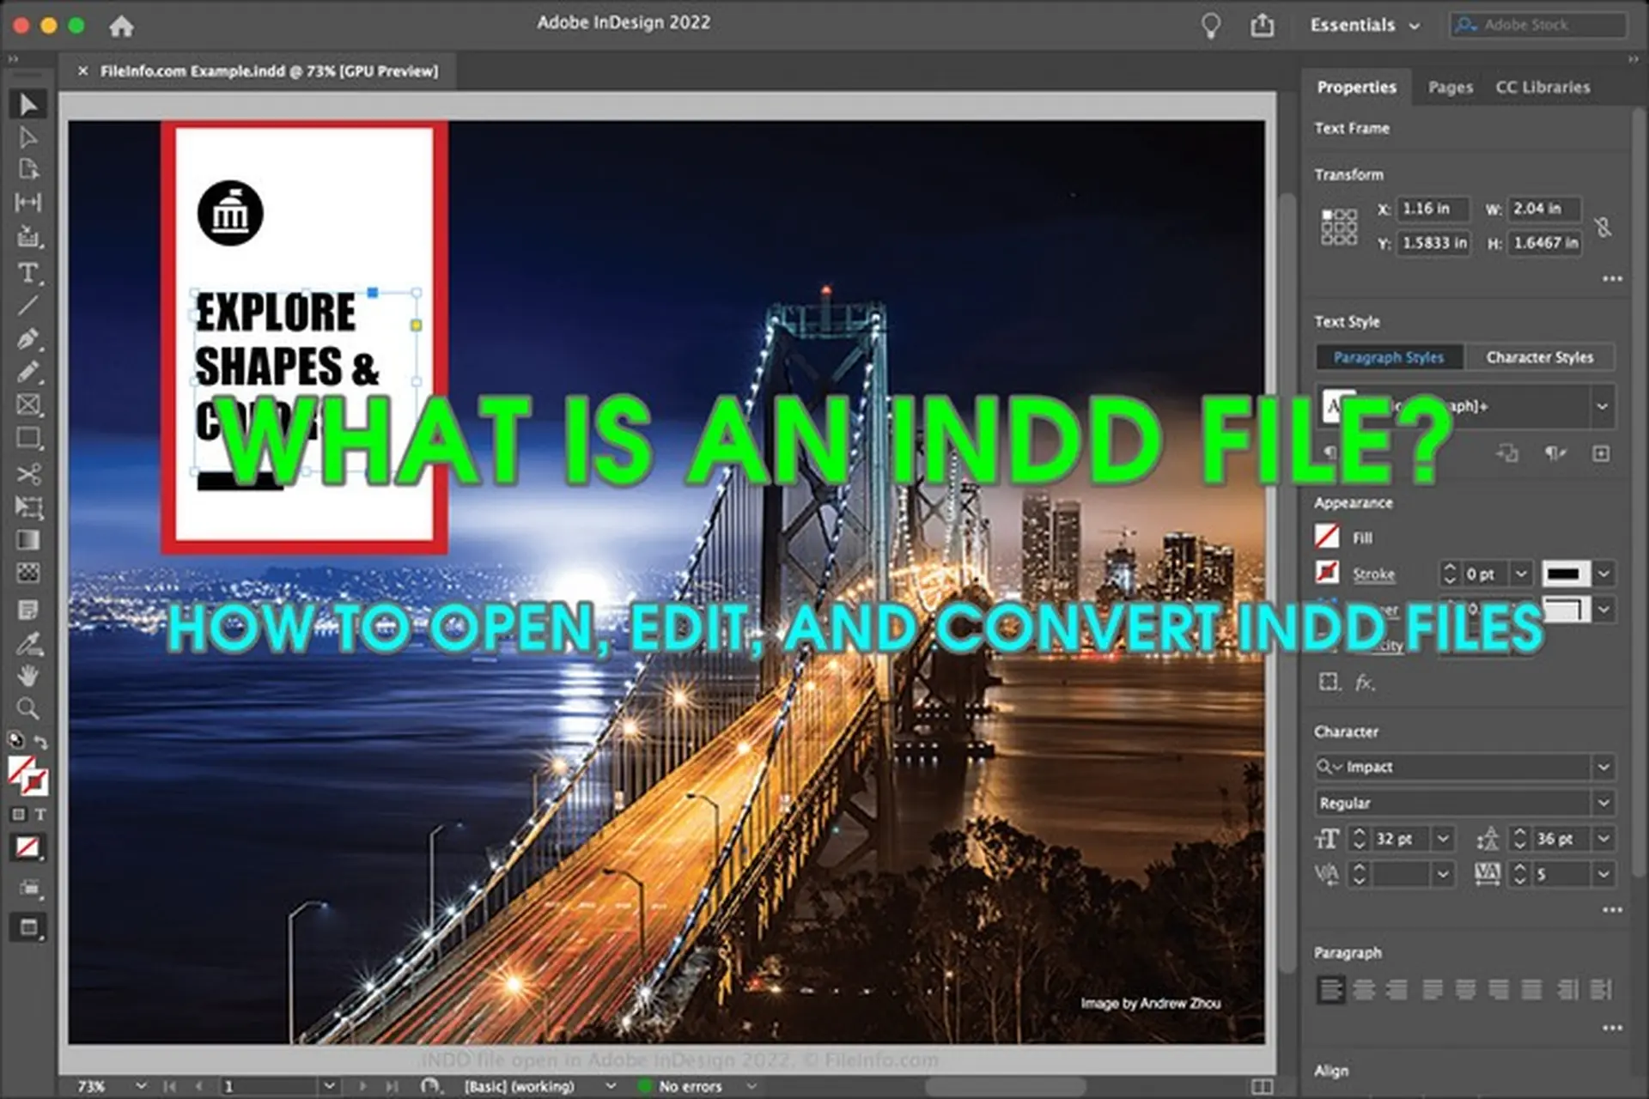The image size is (1649, 1099).
Task: Expand the stroke weight dropdown
Action: coord(1523,574)
